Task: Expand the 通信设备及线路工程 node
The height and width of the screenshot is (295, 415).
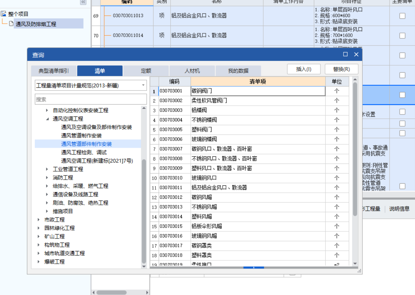Action: [x=47, y=194]
